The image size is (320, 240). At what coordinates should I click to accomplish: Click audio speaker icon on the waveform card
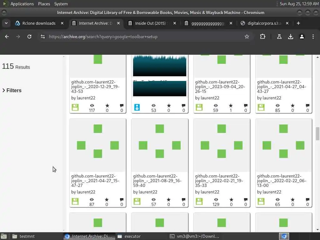pyautogui.click(x=137, y=107)
